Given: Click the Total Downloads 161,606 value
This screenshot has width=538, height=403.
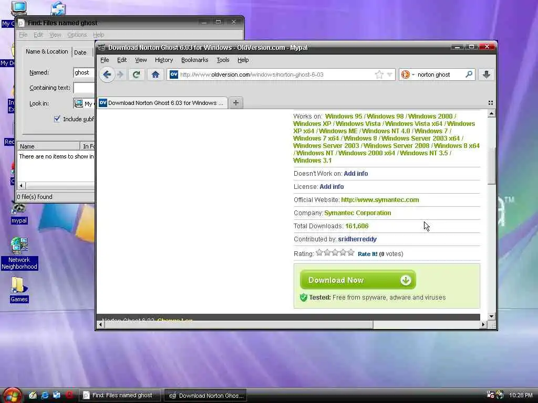Looking at the screenshot, I should pos(357,226).
